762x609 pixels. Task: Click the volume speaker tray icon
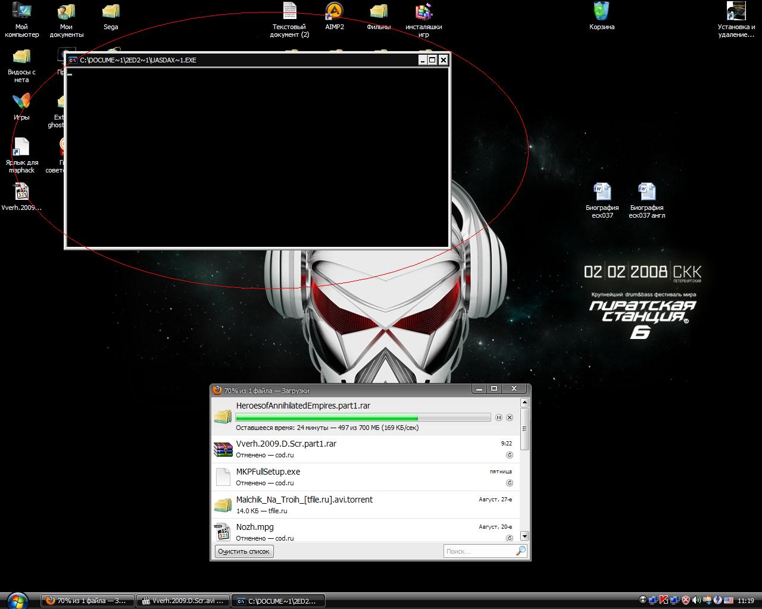click(696, 600)
